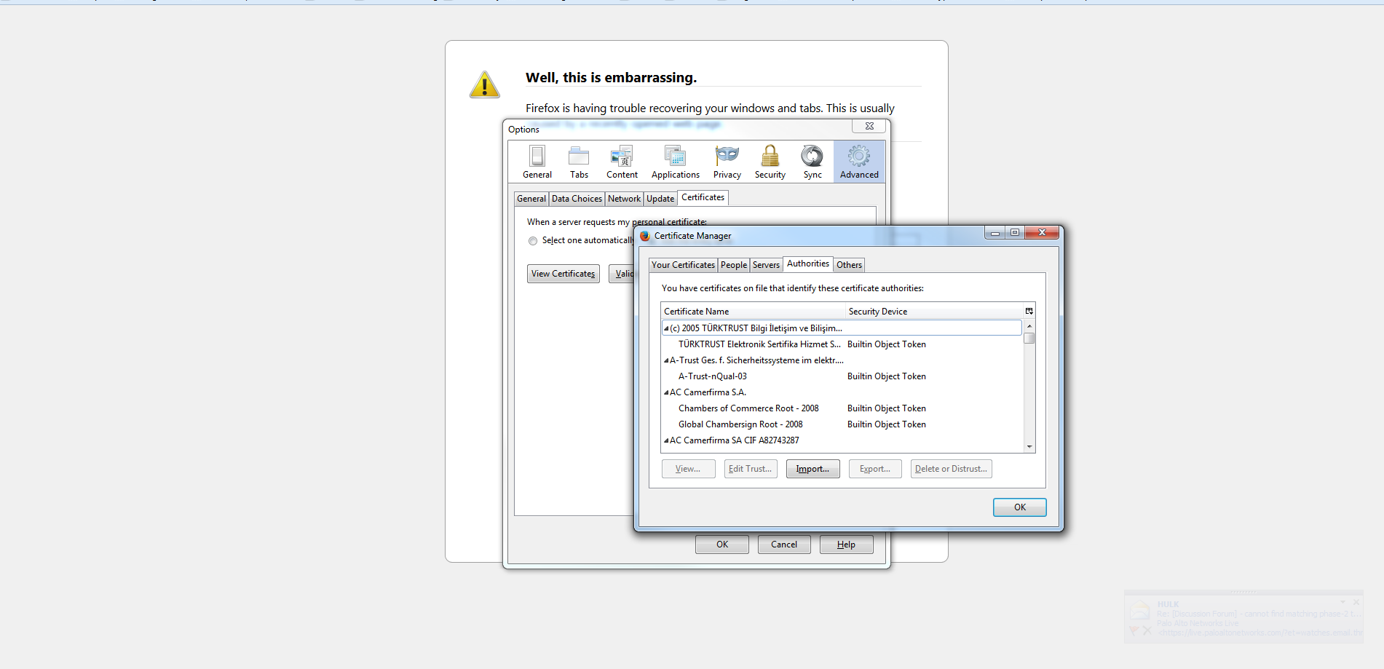This screenshot has width=1384, height=669.
Task: Open the General sub-tab in Advanced options
Action: click(x=531, y=199)
